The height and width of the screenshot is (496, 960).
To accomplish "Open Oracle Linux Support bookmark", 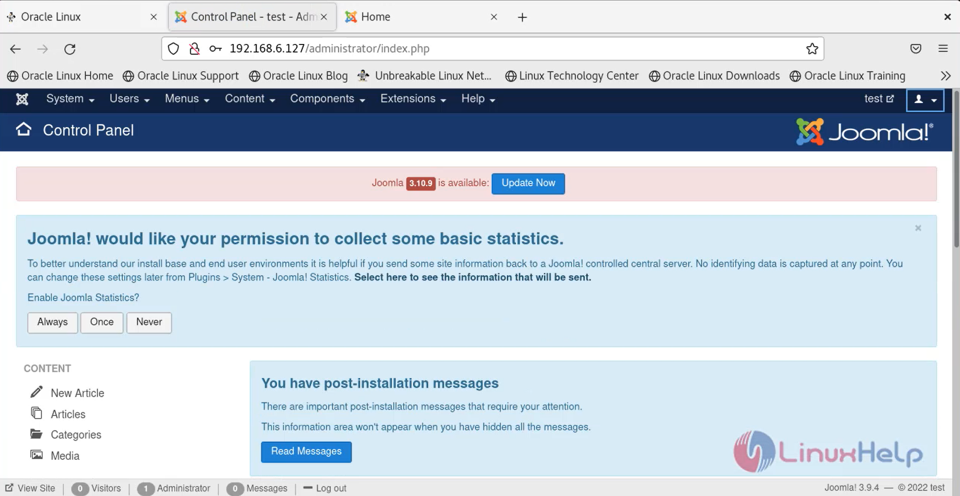I will pyautogui.click(x=181, y=76).
